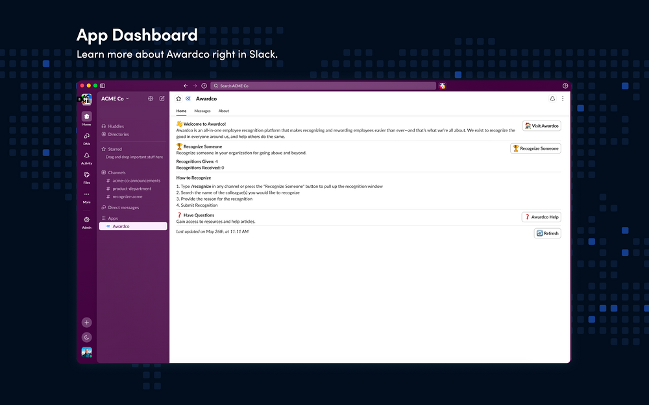This screenshot has height=405, width=649.
Task: Switch to the About tab
Action: [x=223, y=111]
